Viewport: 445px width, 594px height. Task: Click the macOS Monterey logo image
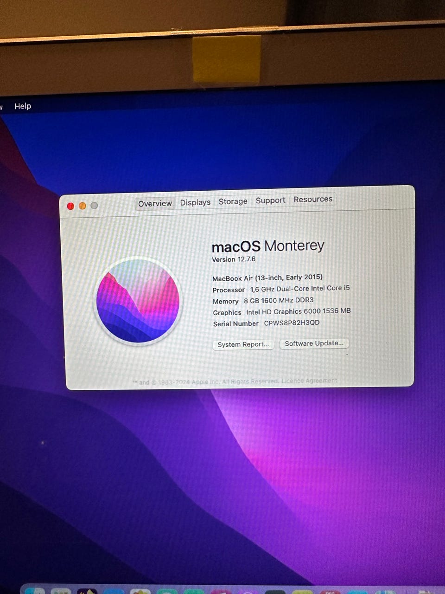click(138, 301)
